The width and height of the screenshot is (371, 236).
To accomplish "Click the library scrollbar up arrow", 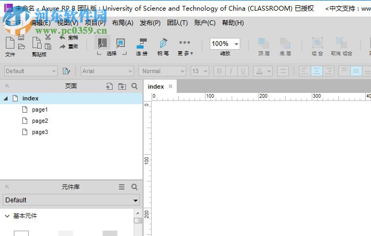I will [x=138, y=213].
